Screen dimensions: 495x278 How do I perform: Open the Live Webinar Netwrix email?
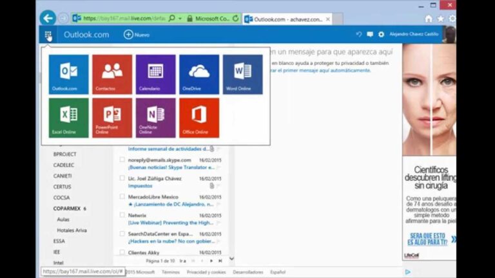pyautogui.click(x=170, y=223)
